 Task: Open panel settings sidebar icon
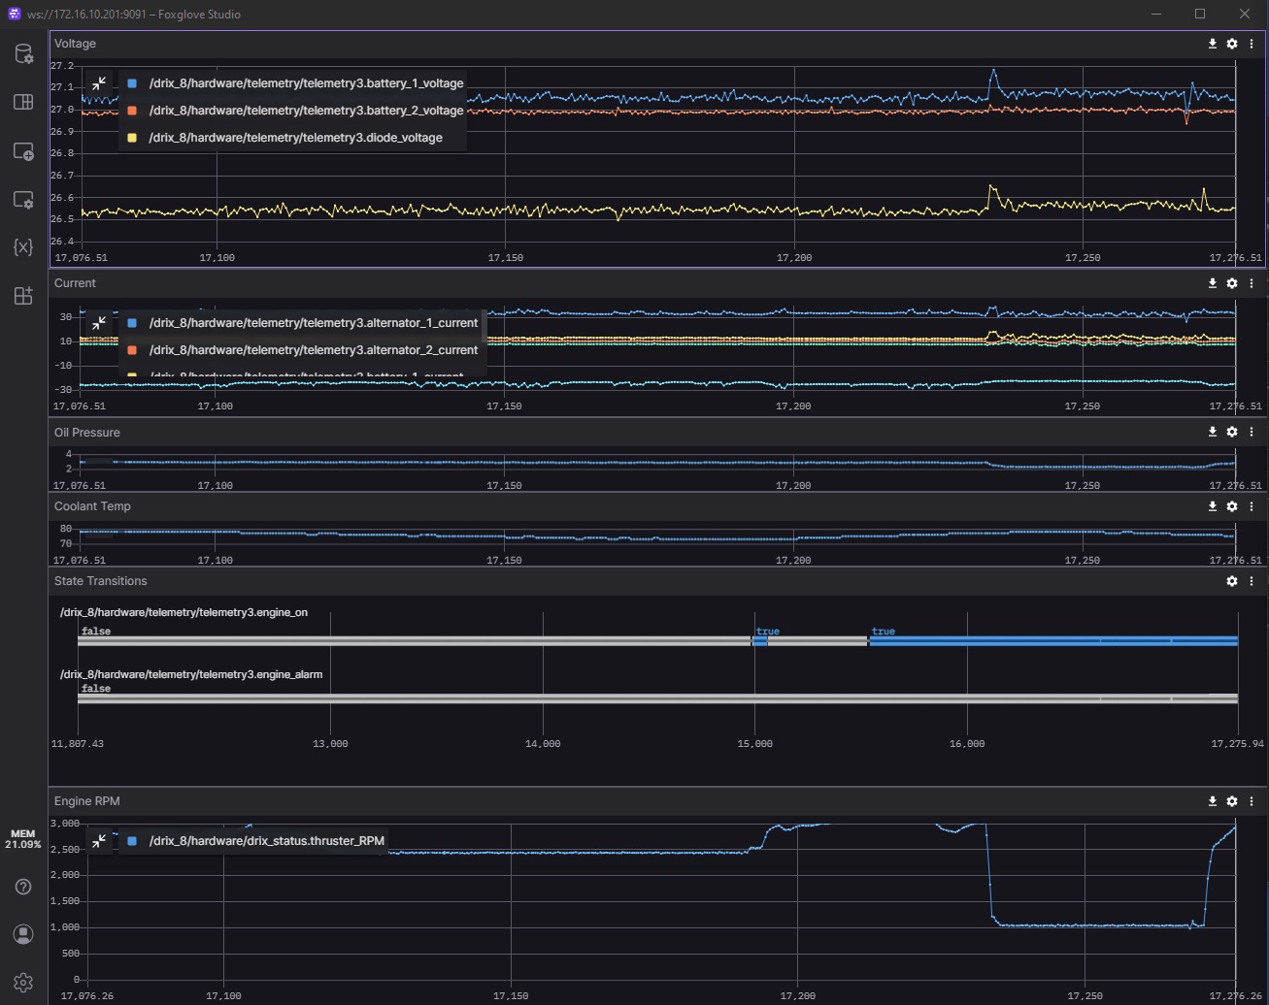pos(23,200)
